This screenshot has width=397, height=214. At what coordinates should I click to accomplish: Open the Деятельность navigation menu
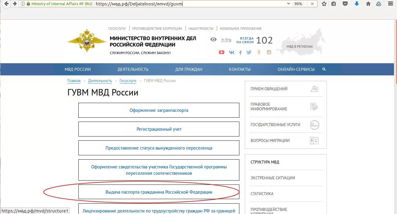[133, 69]
